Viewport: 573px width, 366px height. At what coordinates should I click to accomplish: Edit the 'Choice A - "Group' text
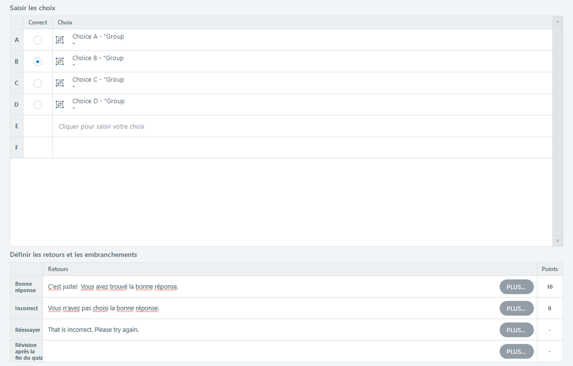[x=98, y=37]
